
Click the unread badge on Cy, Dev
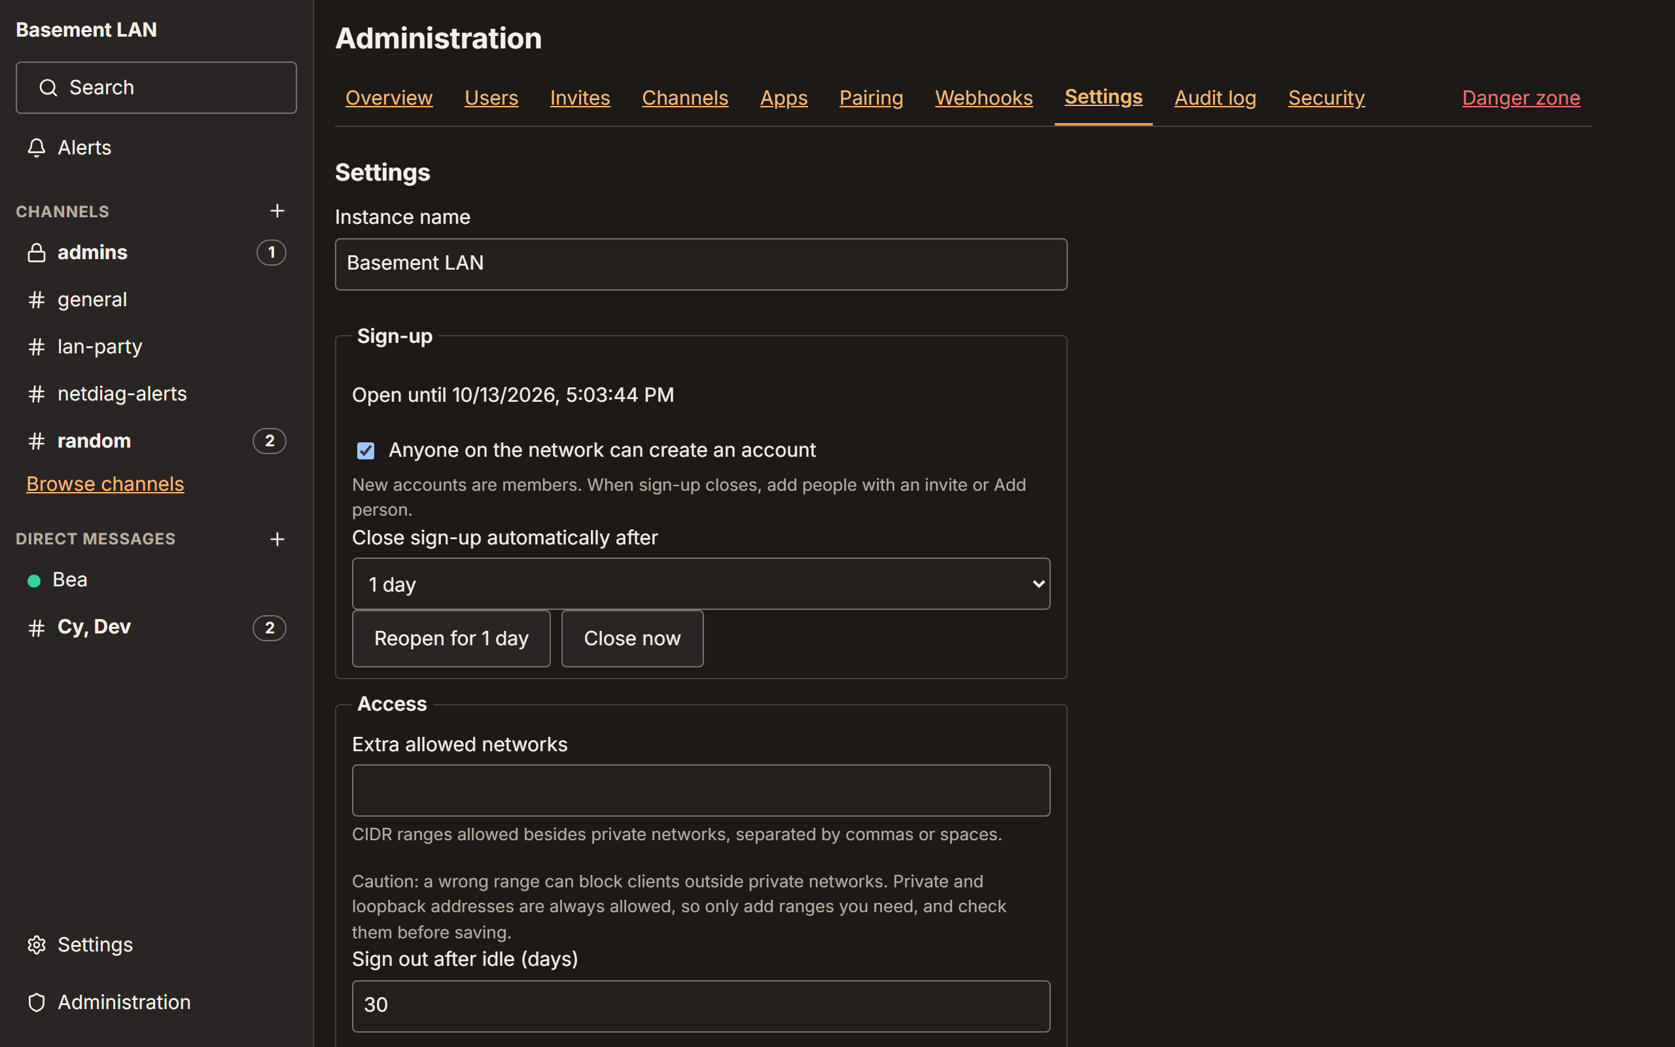(270, 628)
